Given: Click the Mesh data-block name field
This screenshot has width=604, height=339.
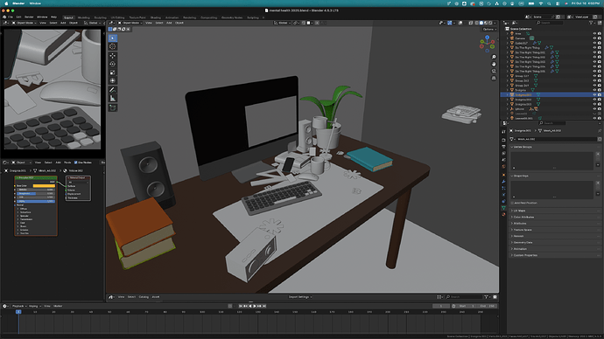Looking at the screenshot, I should [x=556, y=139].
